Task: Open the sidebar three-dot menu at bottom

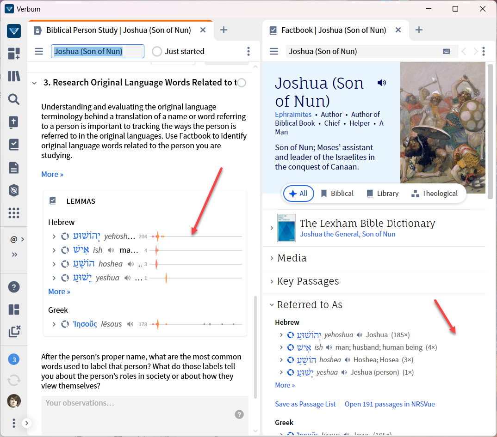Action: [x=13, y=423]
